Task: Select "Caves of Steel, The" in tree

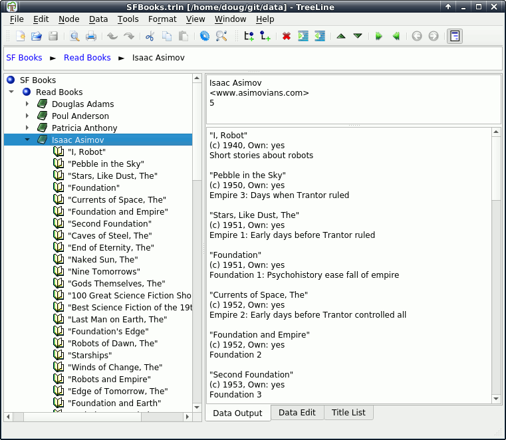Action: point(110,236)
